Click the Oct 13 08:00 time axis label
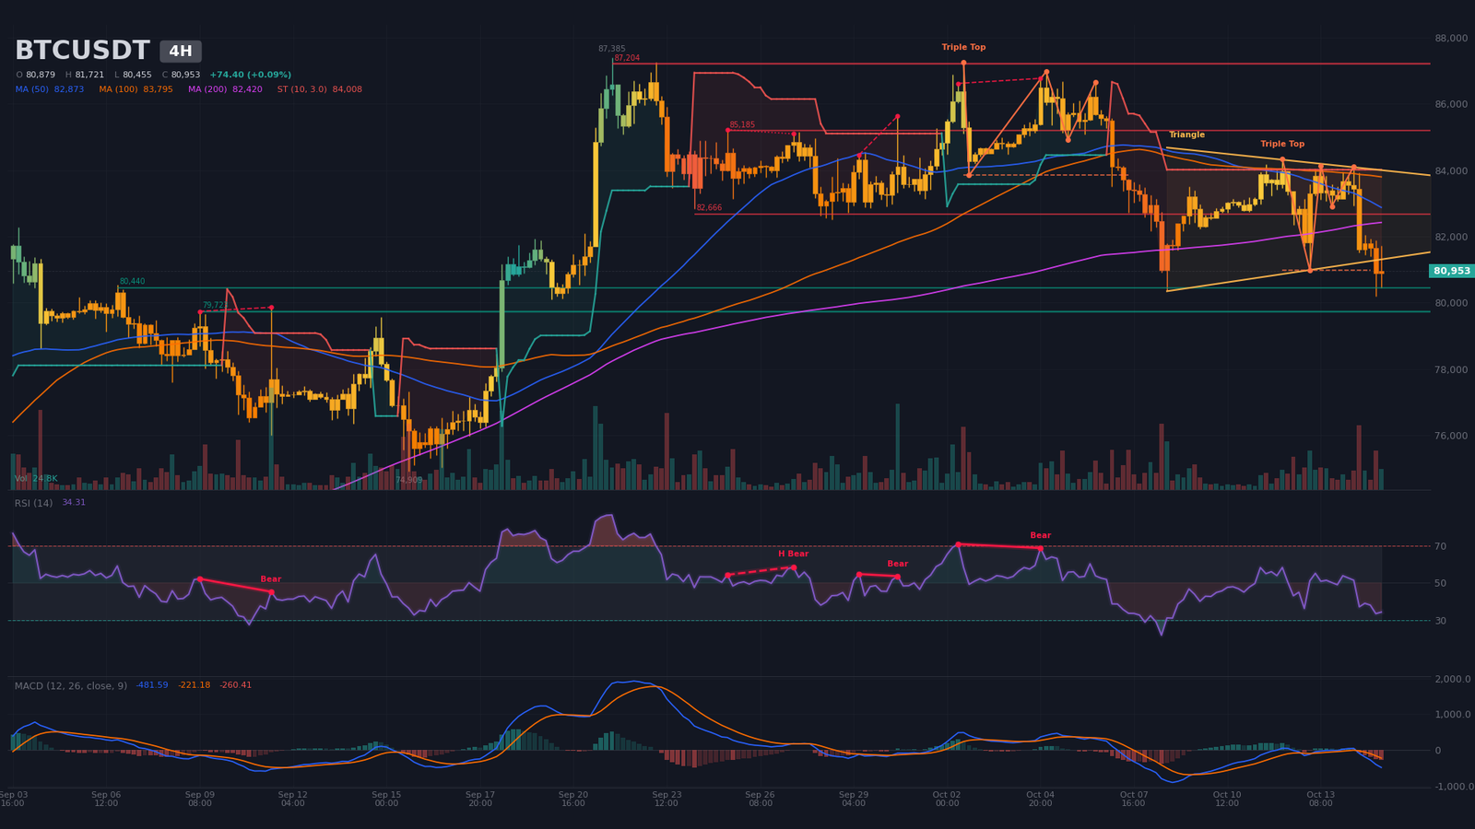Image resolution: width=1475 pixels, height=829 pixels. [1320, 799]
